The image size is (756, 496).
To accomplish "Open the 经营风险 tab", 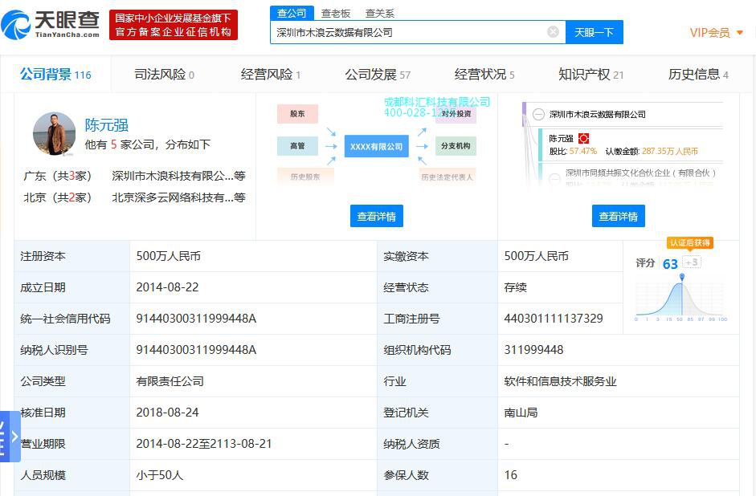I will (271, 74).
